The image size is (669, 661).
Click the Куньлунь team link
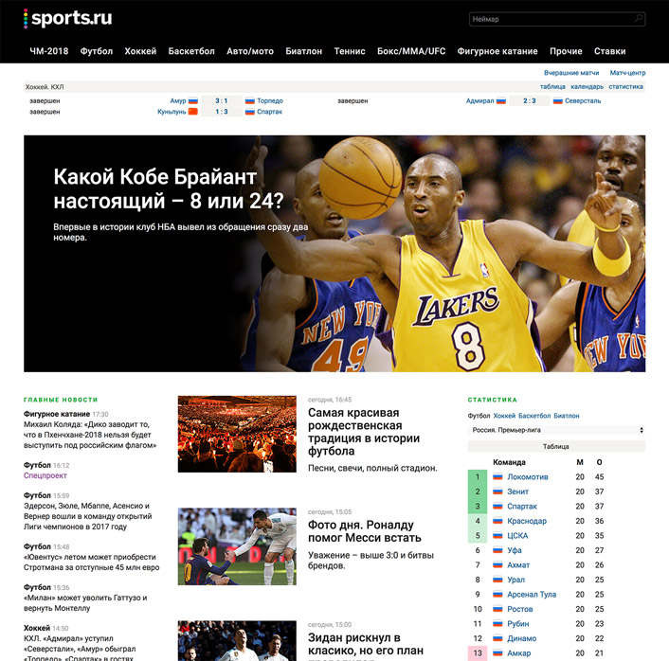coord(172,112)
